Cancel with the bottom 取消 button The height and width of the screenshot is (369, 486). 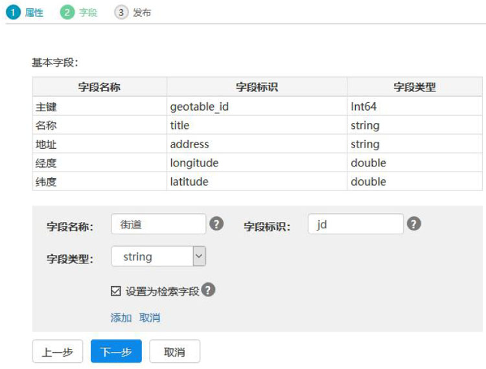click(x=174, y=351)
